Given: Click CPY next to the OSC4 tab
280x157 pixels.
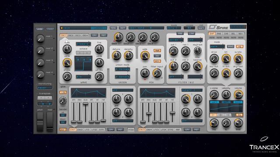Looking at the screenshot, I should click(94, 35).
